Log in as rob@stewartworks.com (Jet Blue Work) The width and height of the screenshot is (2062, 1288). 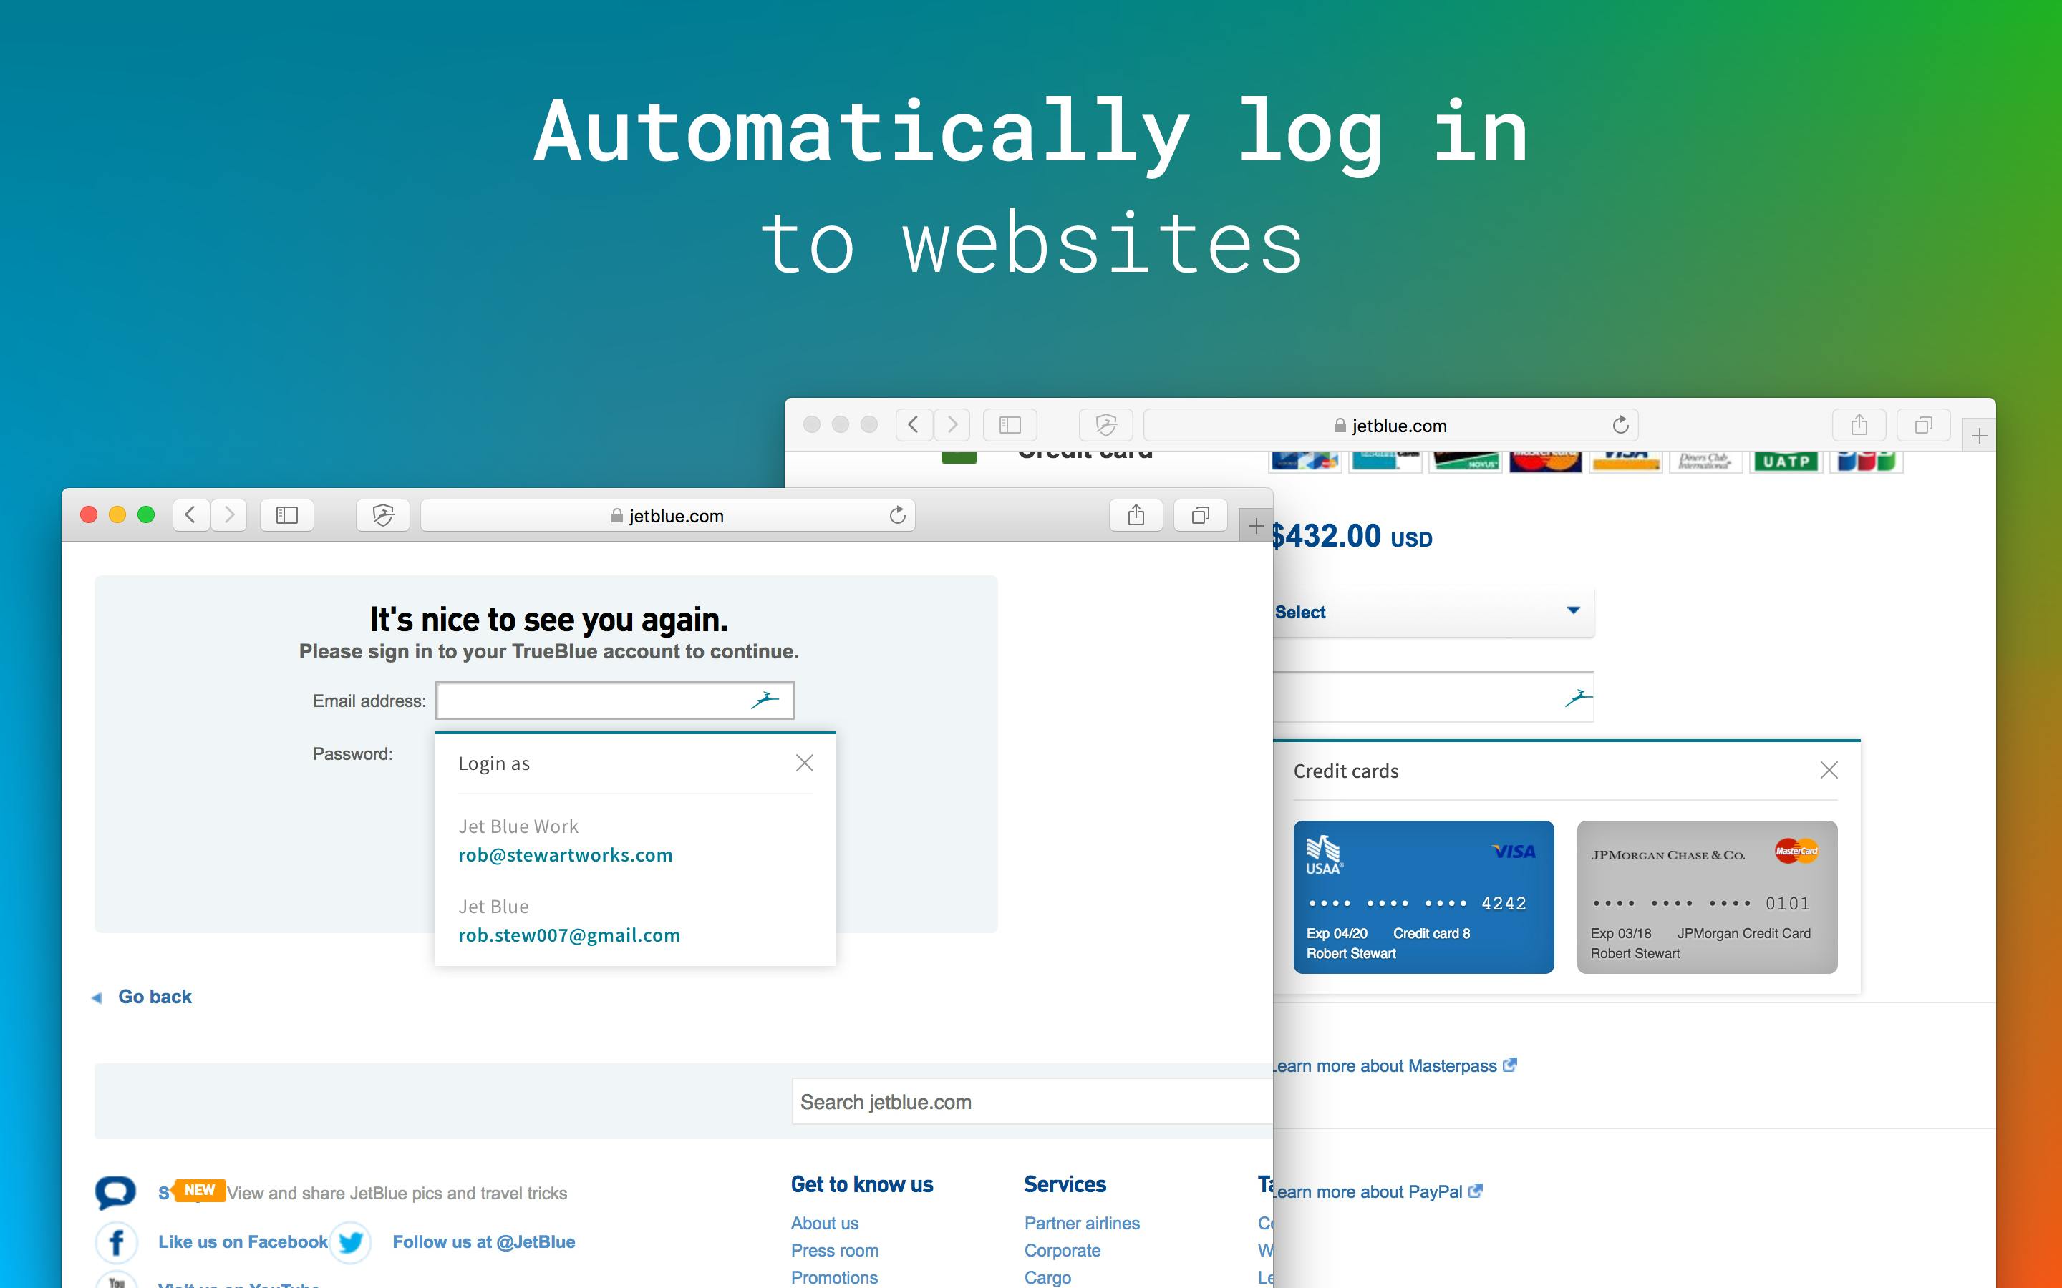tap(566, 841)
